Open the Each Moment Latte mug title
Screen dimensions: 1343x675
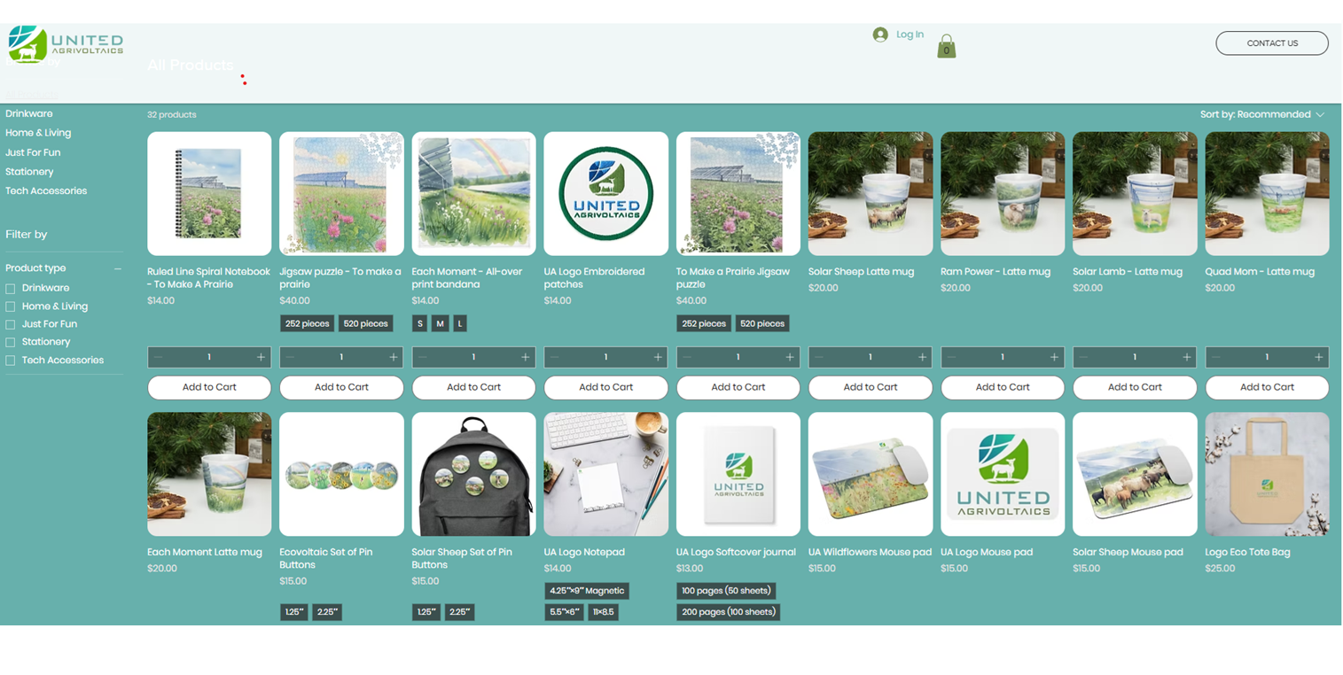point(205,552)
